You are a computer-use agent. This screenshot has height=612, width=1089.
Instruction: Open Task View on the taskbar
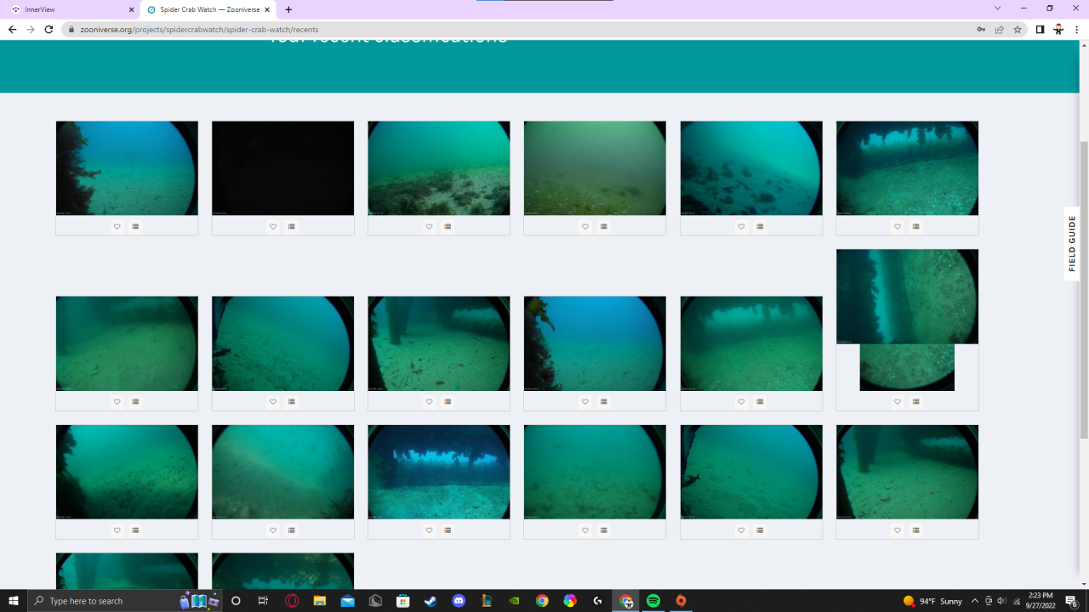(x=263, y=601)
